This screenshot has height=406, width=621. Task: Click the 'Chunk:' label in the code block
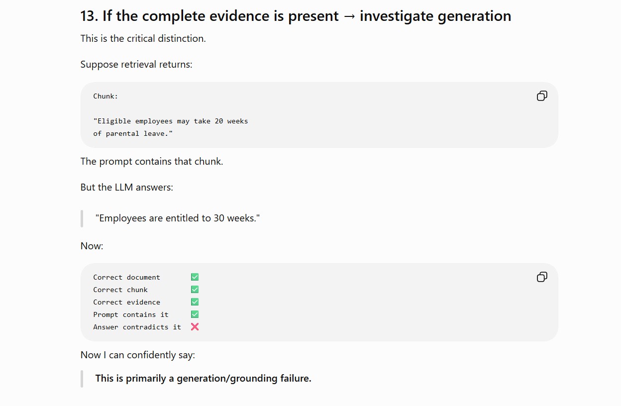pos(105,96)
